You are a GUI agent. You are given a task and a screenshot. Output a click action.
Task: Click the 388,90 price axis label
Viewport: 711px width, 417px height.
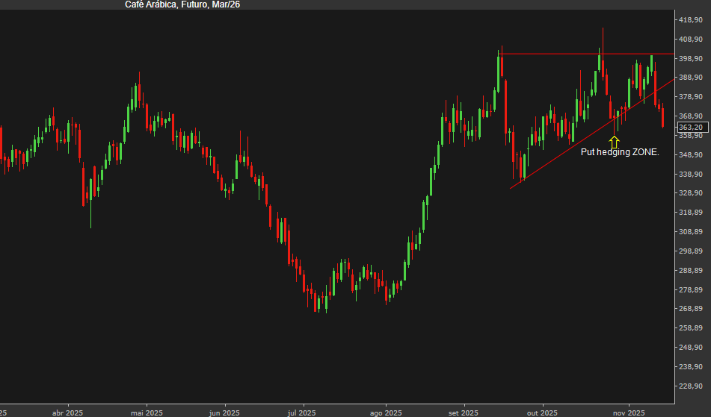click(x=691, y=78)
